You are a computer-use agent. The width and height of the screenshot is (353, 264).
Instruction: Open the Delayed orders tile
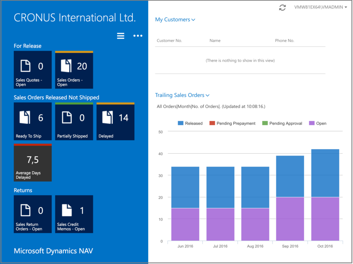[115, 121]
